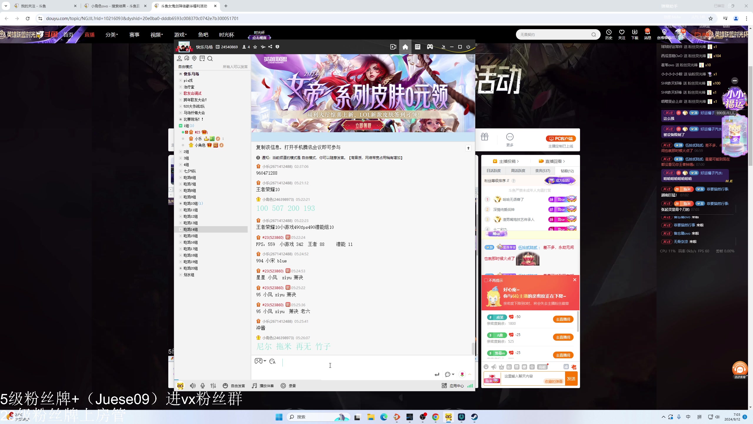This screenshot has height=424, width=753.
Task: Click 去直播间 for 虔某 row
Action: pos(563,319)
